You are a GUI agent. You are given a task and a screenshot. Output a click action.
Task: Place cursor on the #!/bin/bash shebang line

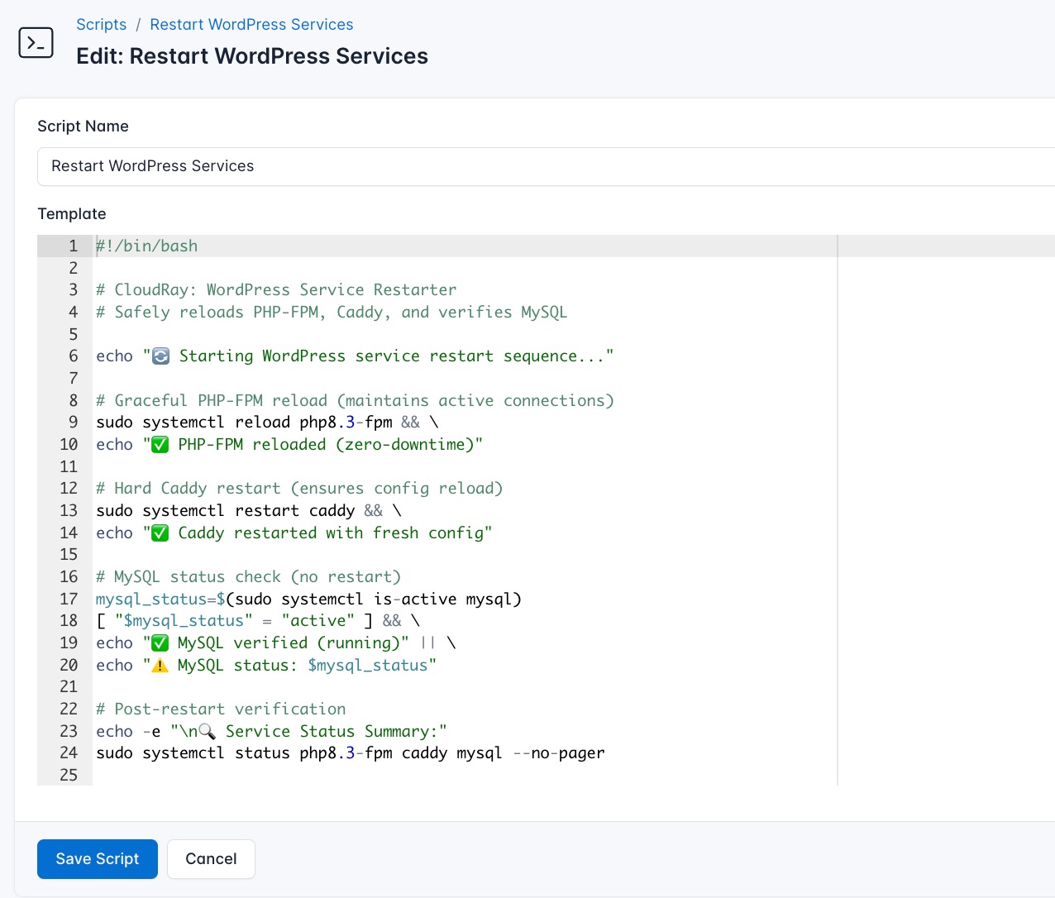point(146,246)
